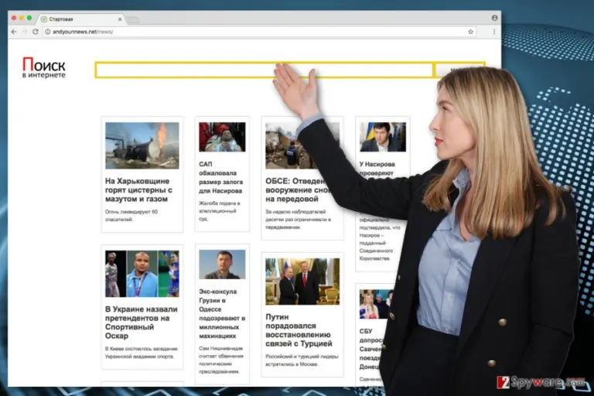Click the Поиск в интернете logo

[x=43, y=67]
